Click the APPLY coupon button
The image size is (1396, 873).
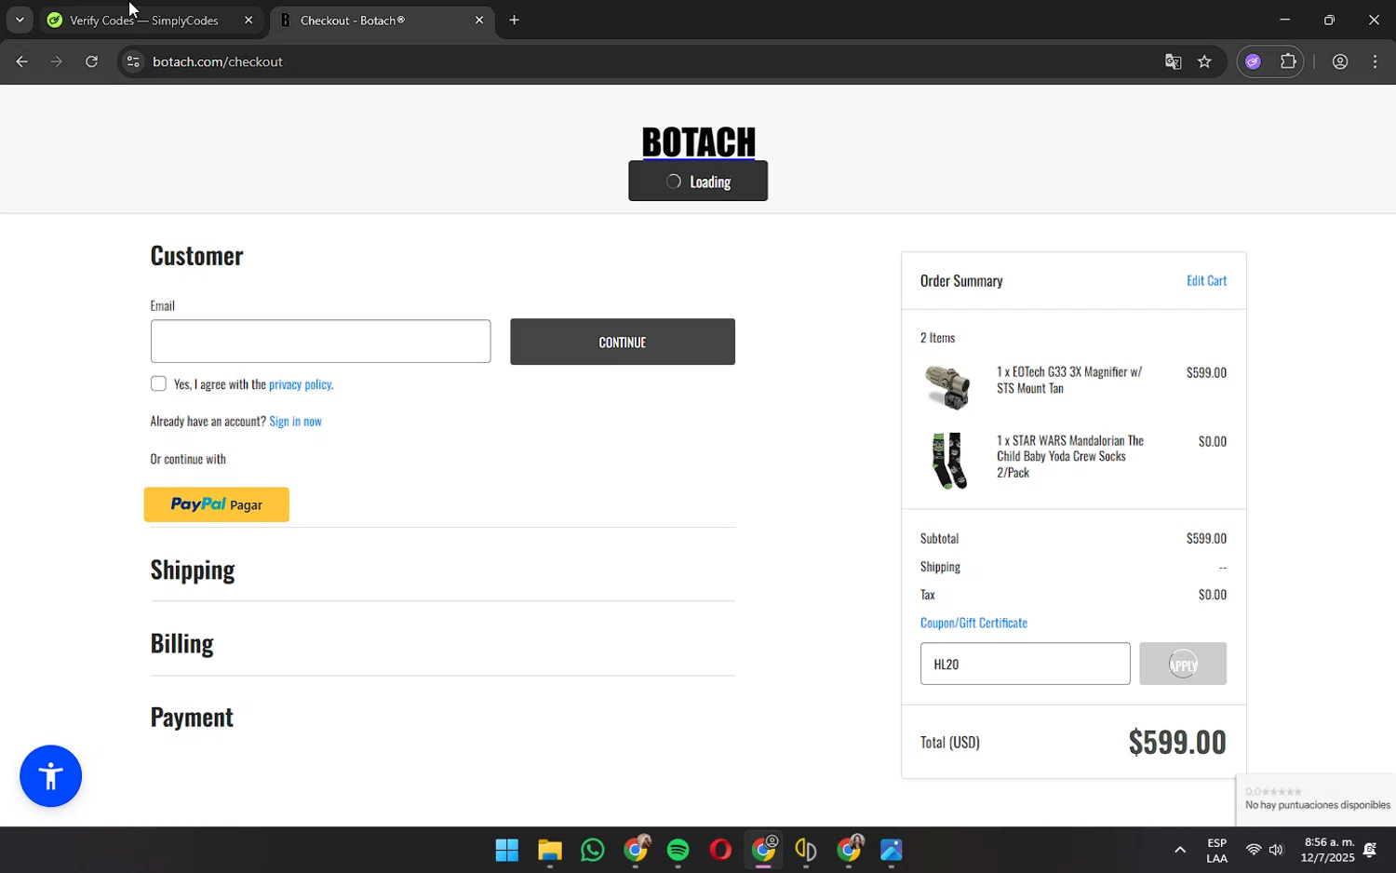(1183, 664)
